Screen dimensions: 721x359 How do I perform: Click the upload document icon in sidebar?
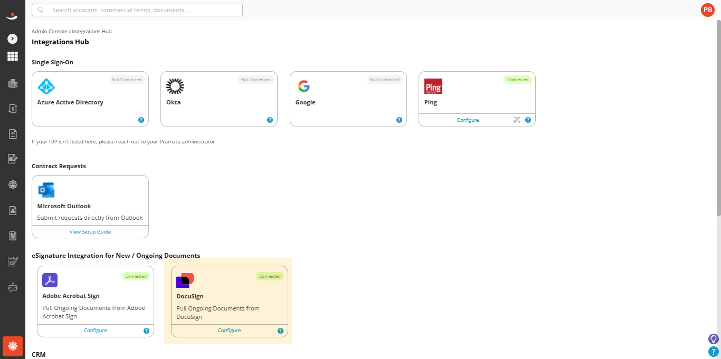(13, 134)
